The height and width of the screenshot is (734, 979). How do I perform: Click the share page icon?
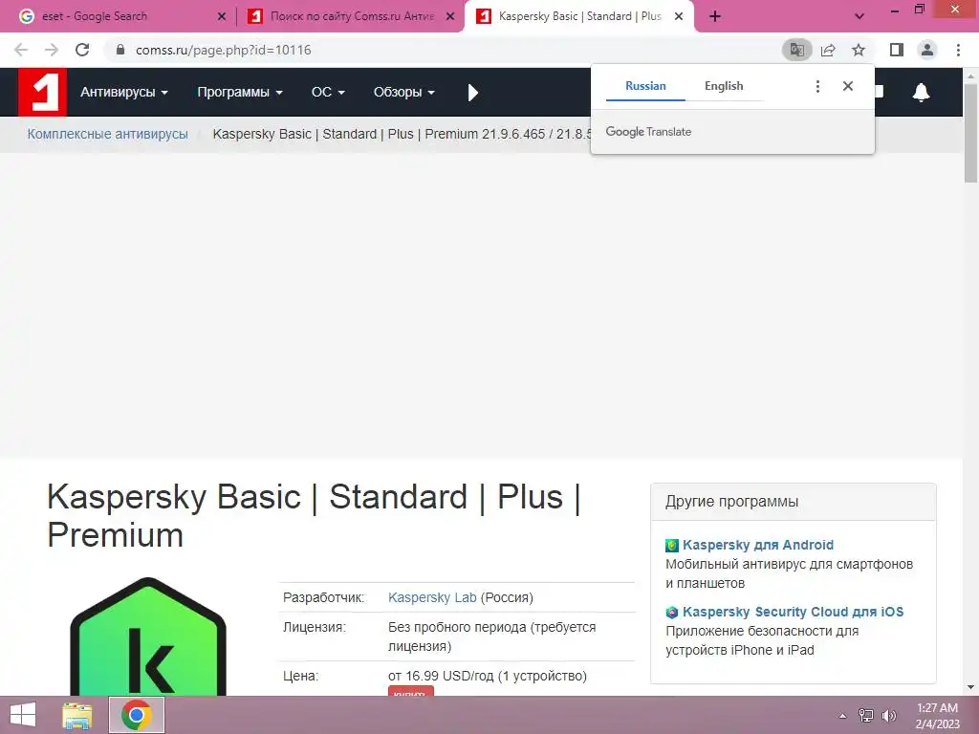click(828, 50)
